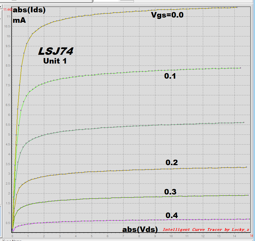
Task: Click y-axis tick label 7.5
Action: (8, 85)
